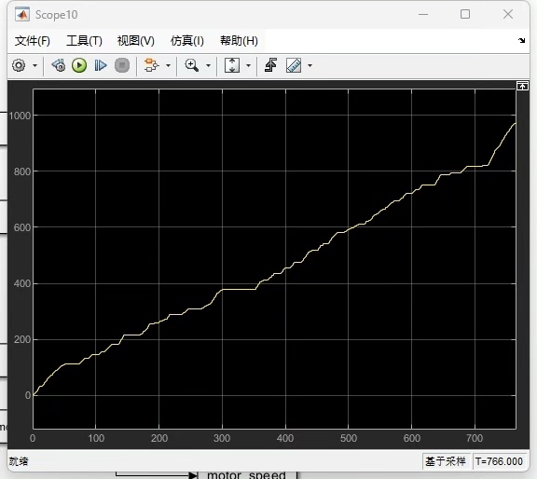Open the scope configuration properties gear

(x=19, y=65)
